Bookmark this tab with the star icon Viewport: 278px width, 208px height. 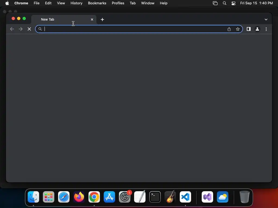click(x=238, y=29)
